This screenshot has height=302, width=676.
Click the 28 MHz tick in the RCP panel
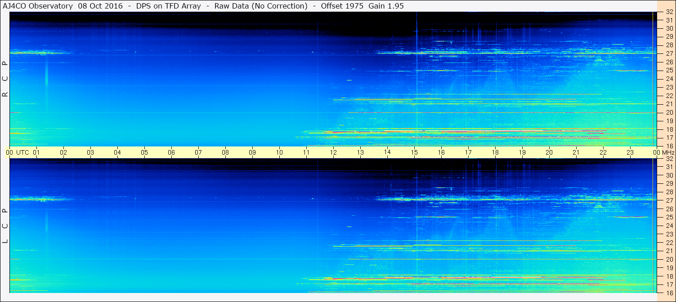tap(669, 45)
